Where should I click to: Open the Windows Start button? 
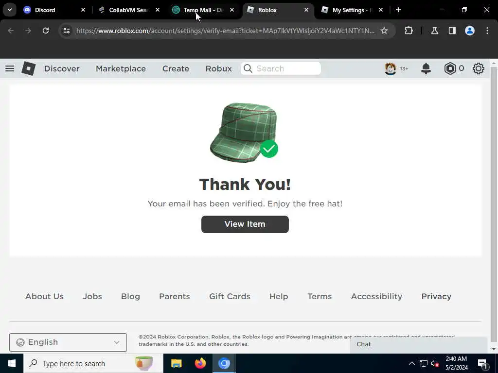tap(12, 363)
